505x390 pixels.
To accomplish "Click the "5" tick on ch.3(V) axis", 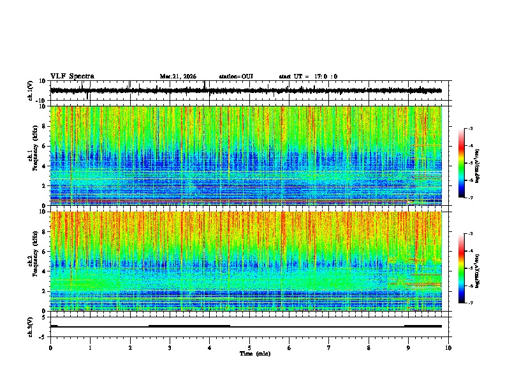I will tap(45, 317).
